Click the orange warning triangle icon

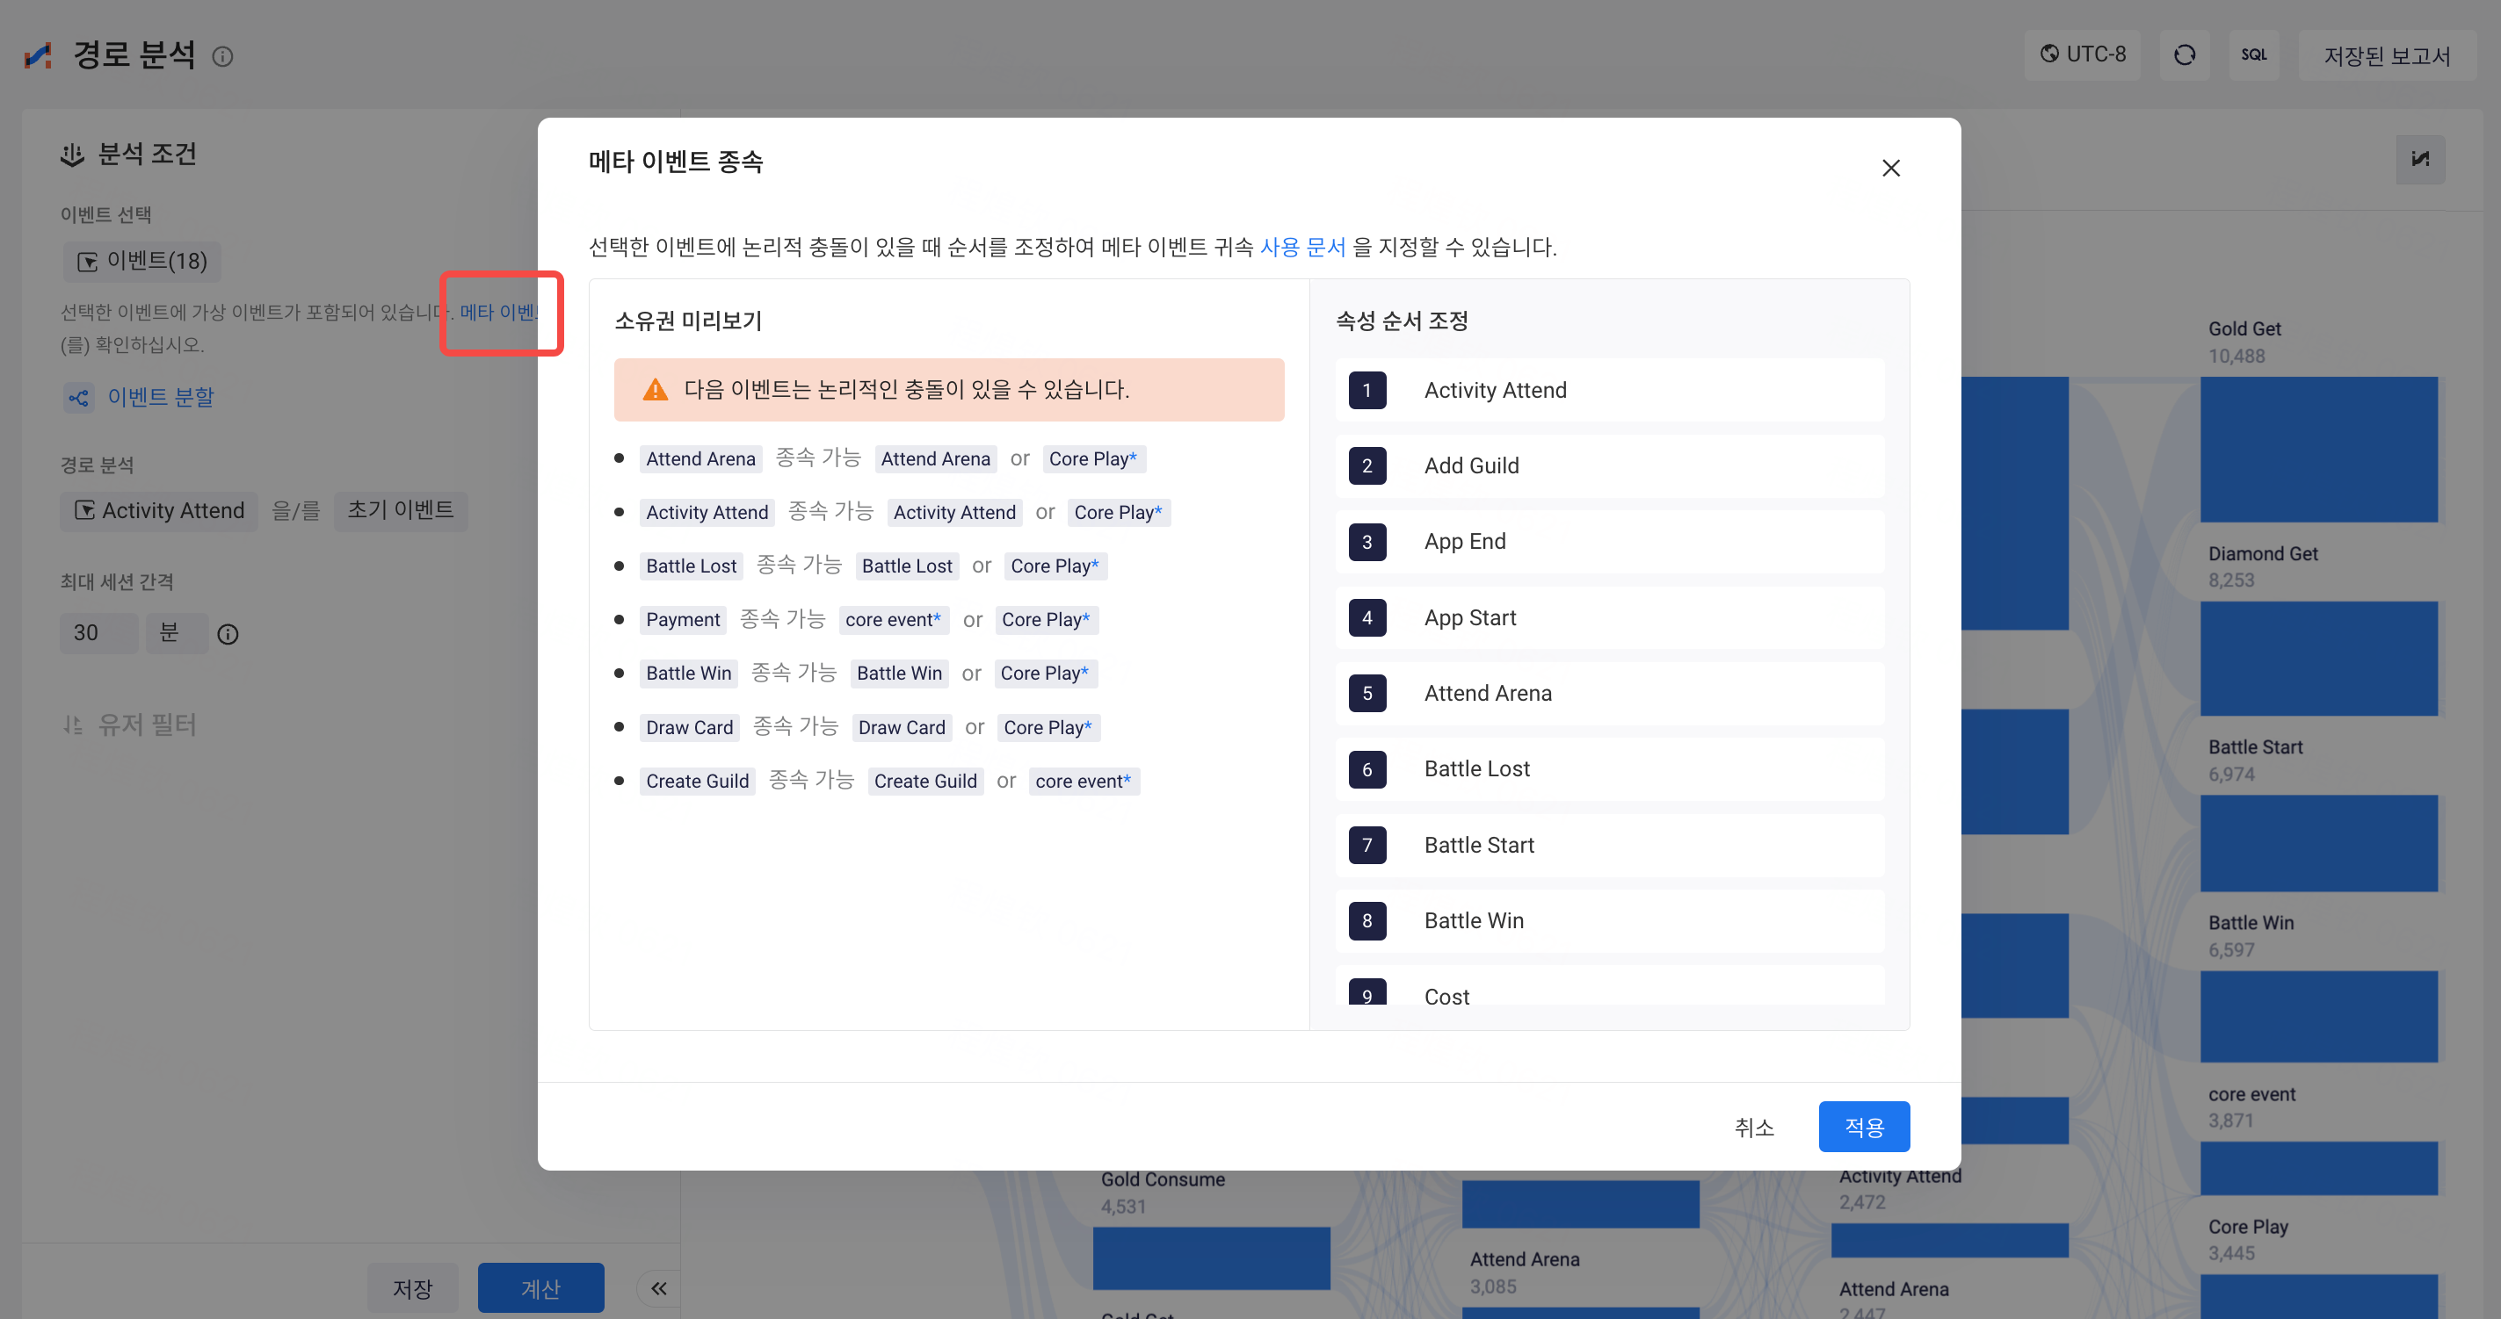point(656,390)
